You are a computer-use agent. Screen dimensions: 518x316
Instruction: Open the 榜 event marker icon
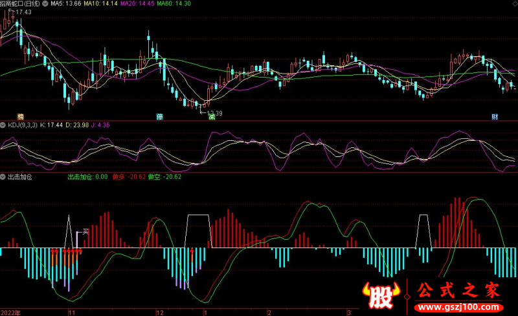(21, 117)
